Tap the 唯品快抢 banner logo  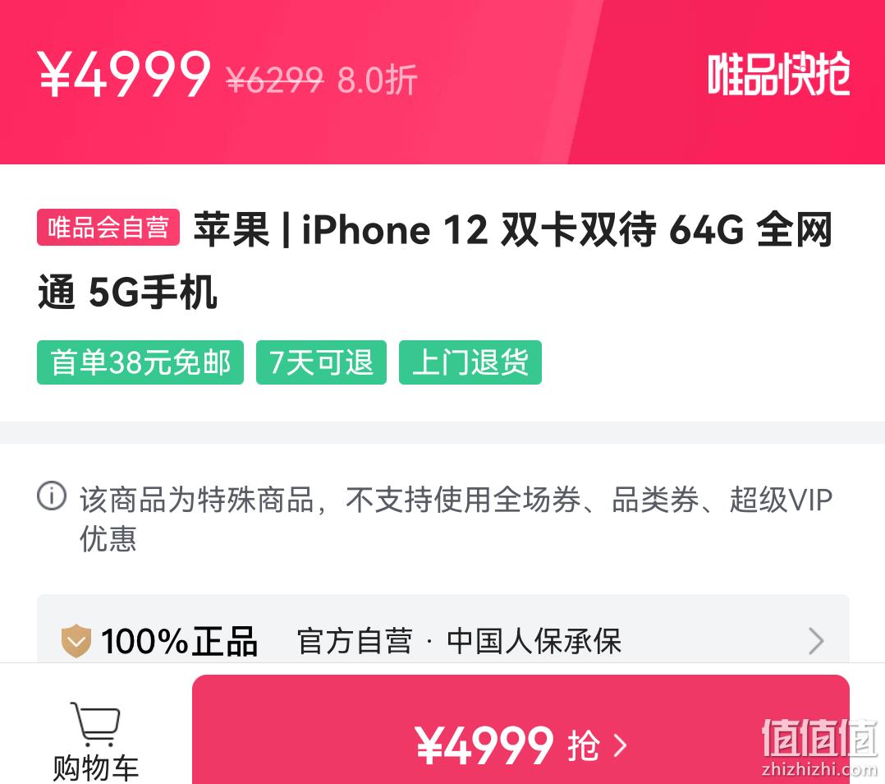tap(778, 75)
